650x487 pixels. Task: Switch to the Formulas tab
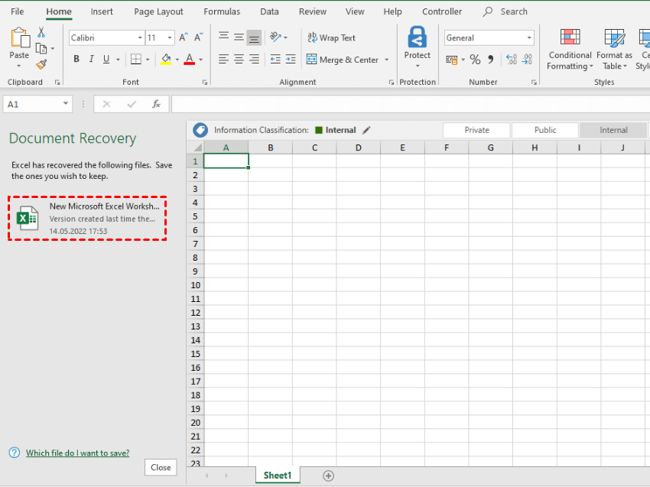[x=222, y=11]
